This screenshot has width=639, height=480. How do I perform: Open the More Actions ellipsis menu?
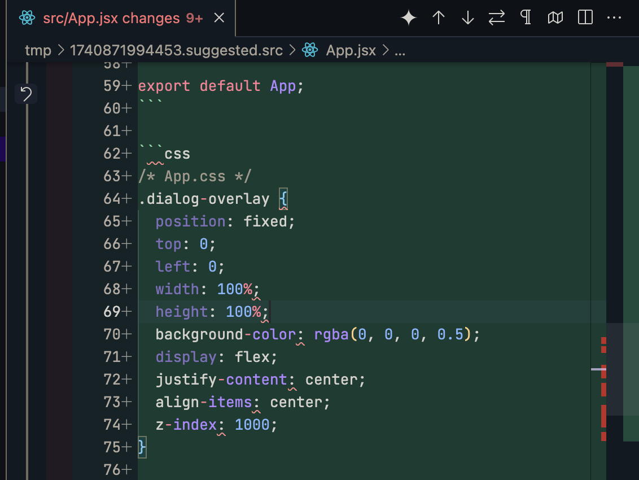point(614,18)
